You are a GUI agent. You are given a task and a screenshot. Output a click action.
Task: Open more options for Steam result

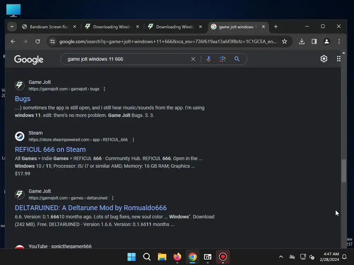coord(133,140)
